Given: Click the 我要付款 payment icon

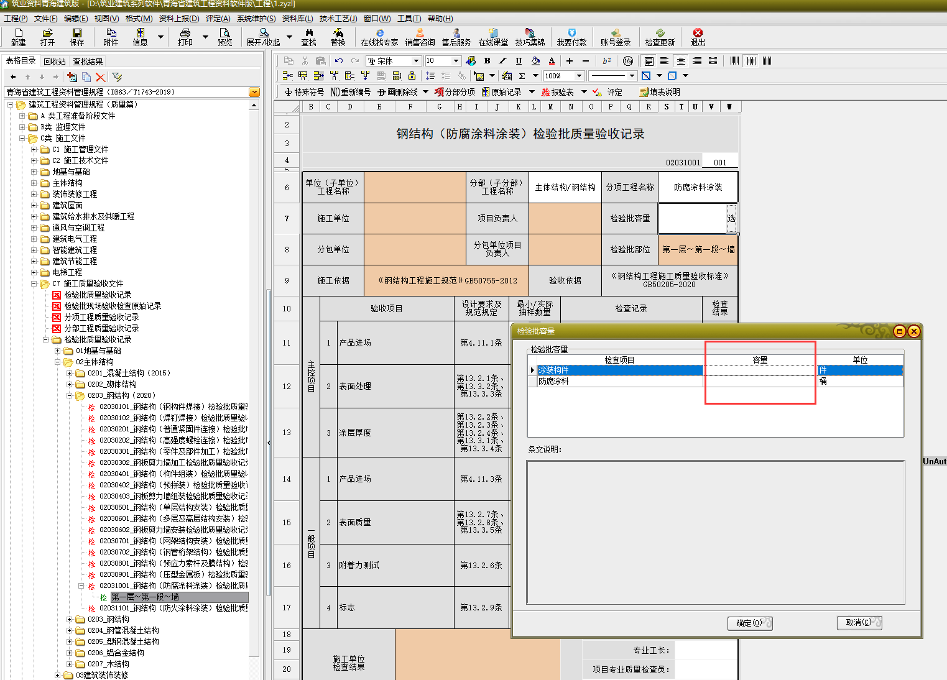Looking at the screenshot, I should click(x=571, y=37).
